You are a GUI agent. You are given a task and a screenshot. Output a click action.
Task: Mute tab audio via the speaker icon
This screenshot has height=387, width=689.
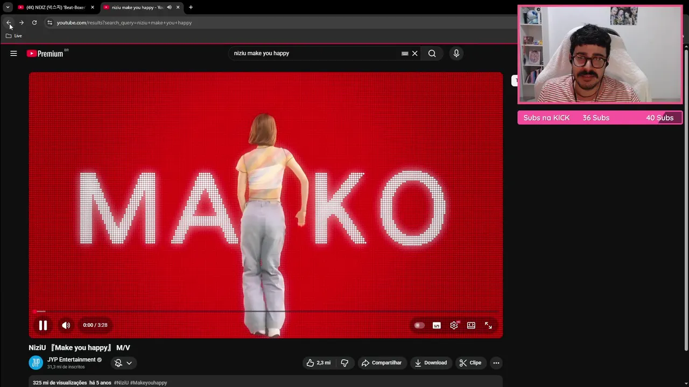tap(169, 8)
